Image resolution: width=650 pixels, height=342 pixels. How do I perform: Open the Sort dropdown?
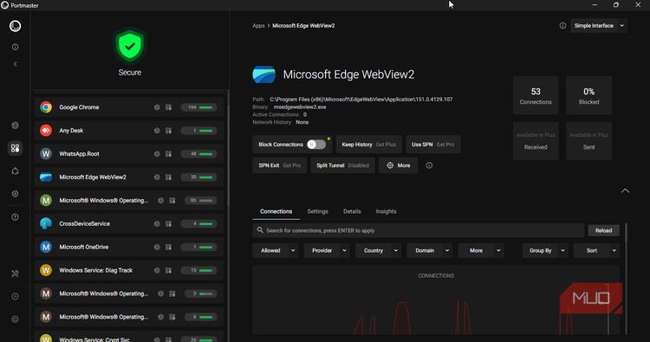(596, 250)
